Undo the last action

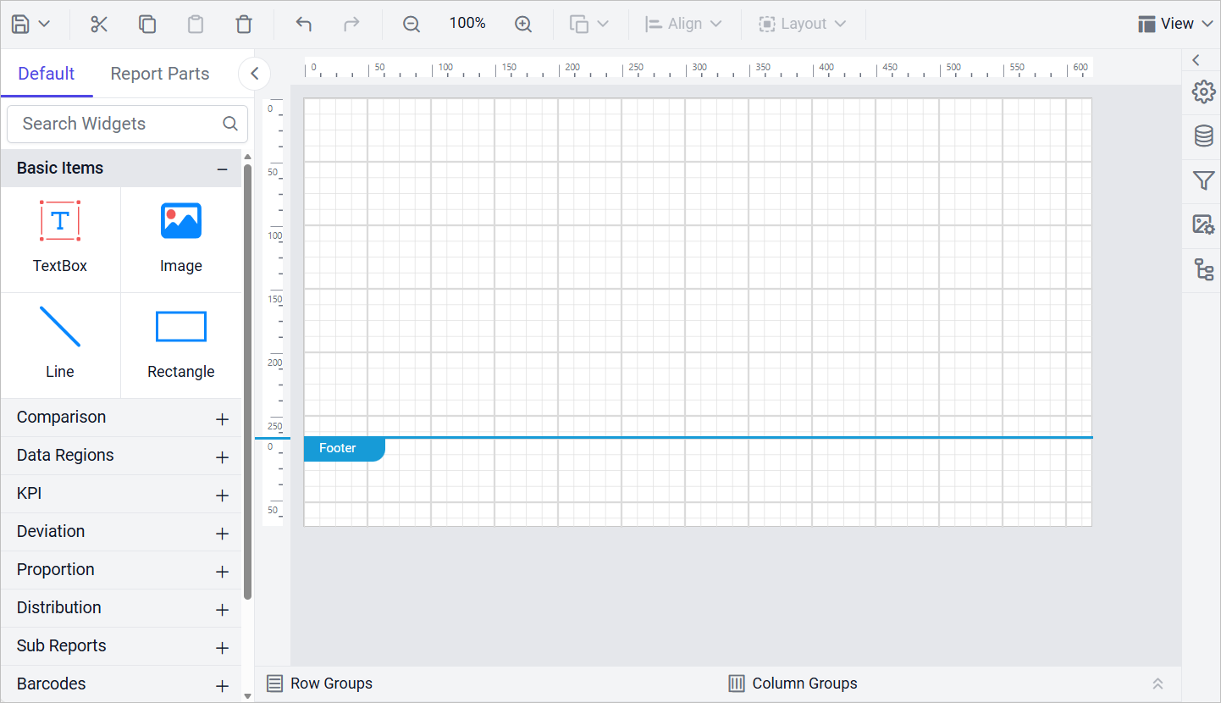tap(304, 23)
